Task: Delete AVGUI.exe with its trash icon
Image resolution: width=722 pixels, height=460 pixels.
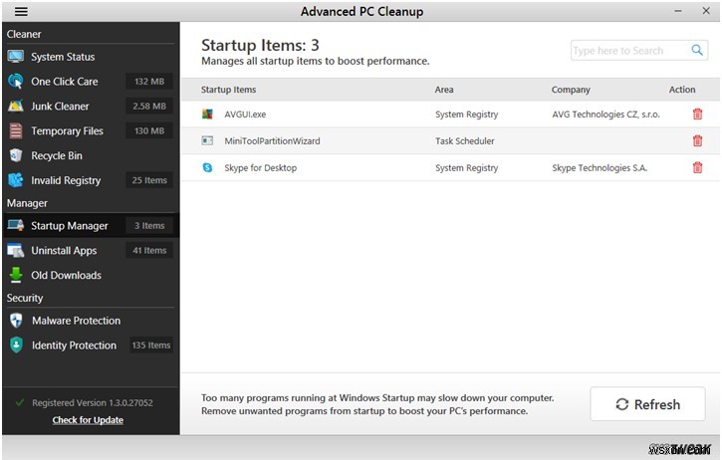Action: pyautogui.click(x=697, y=114)
